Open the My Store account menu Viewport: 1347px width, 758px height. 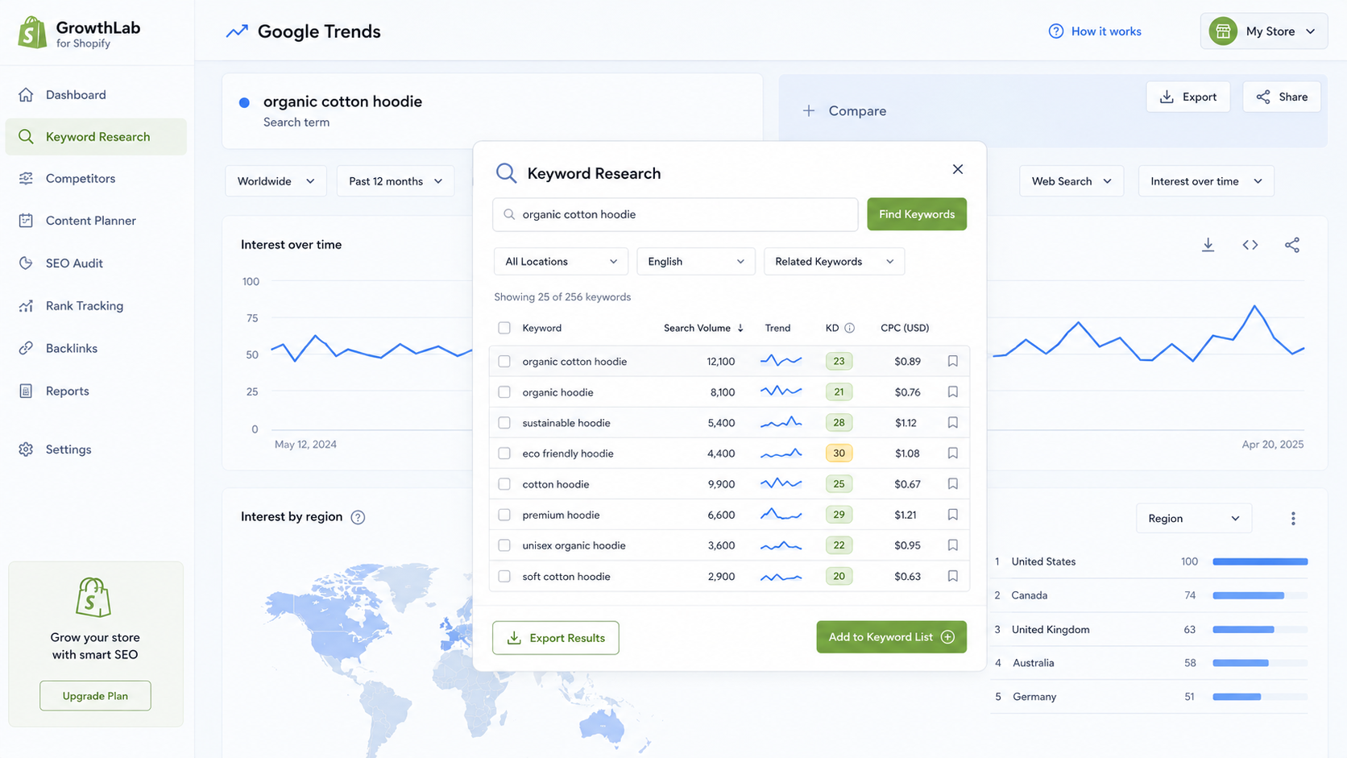pos(1263,31)
